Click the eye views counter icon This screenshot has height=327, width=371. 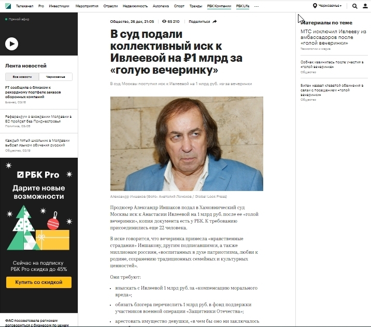click(x=164, y=22)
